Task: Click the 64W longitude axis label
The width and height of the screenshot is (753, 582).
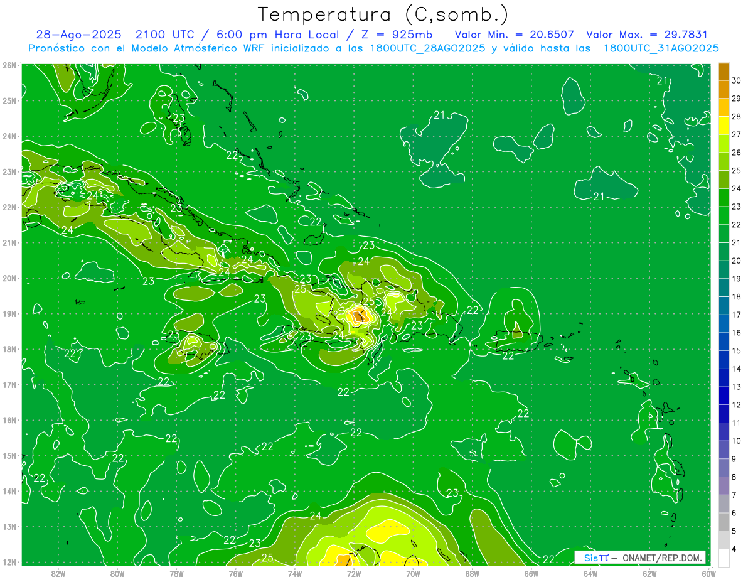Action: click(590, 573)
